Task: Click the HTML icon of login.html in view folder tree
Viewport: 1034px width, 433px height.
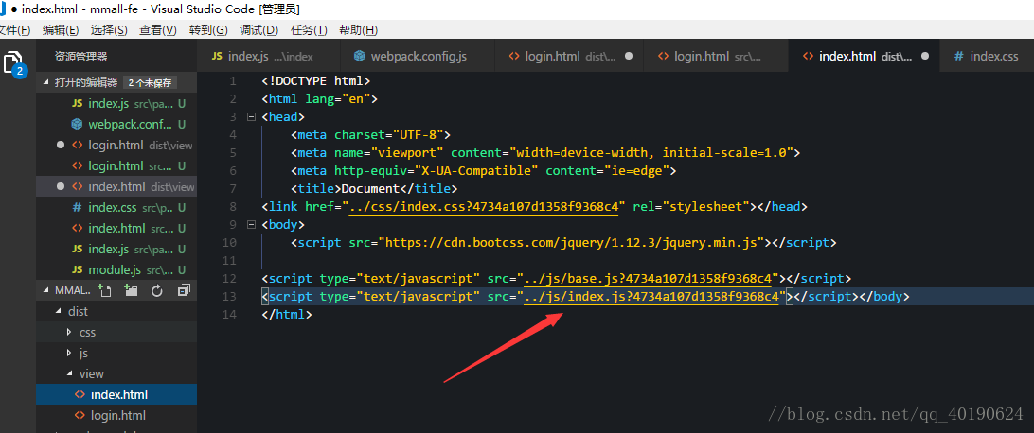Action: (x=80, y=415)
